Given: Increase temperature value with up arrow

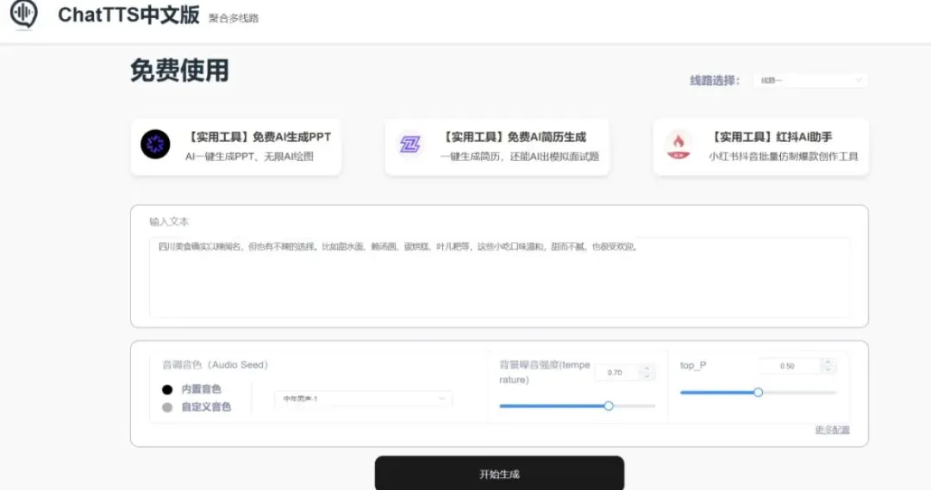Looking at the screenshot, I should point(647,369).
